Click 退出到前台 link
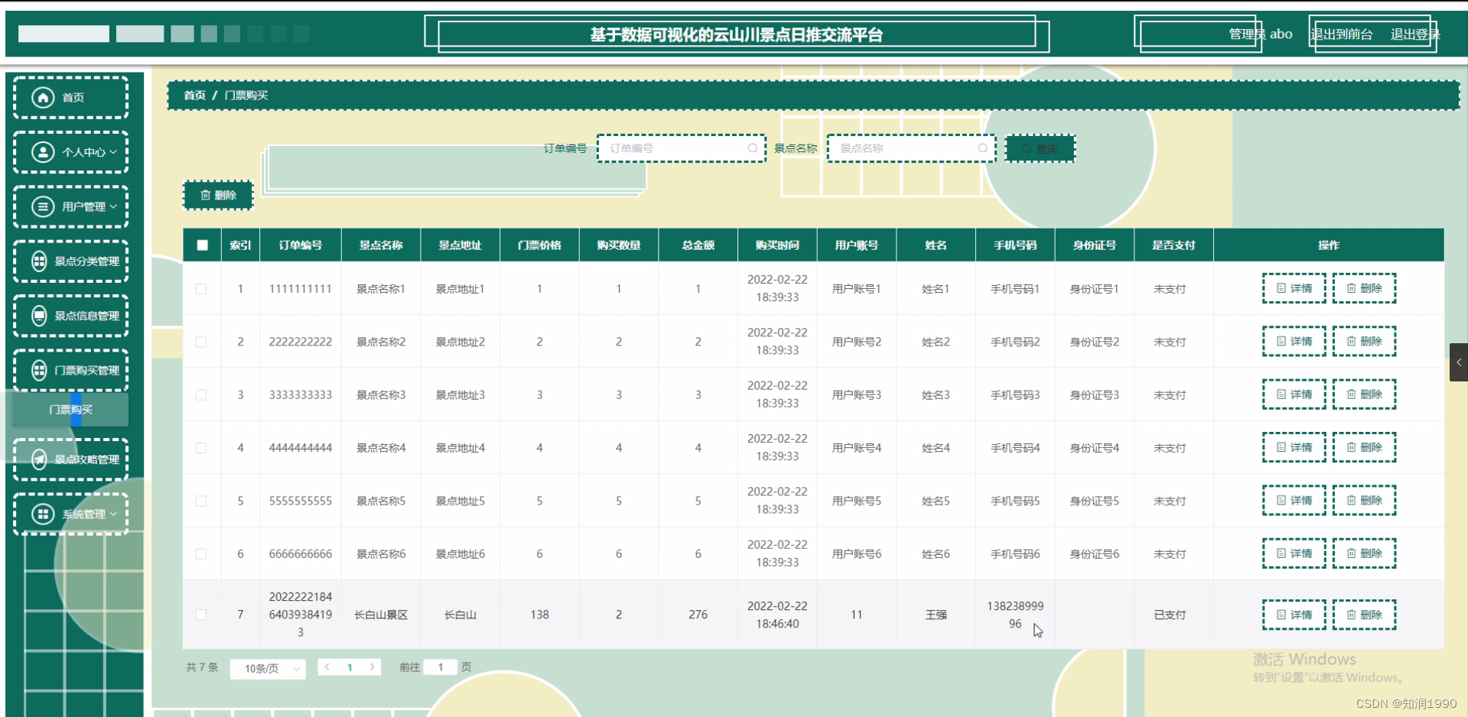This screenshot has height=717, width=1468. pyautogui.click(x=1342, y=34)
